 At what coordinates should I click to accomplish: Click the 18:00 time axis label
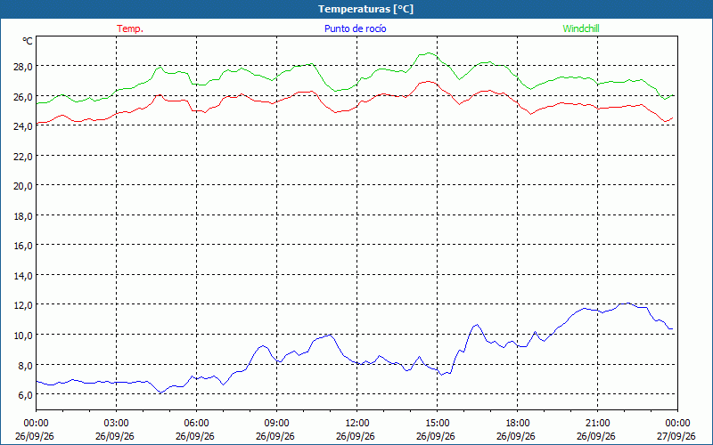tap(518, 424)
